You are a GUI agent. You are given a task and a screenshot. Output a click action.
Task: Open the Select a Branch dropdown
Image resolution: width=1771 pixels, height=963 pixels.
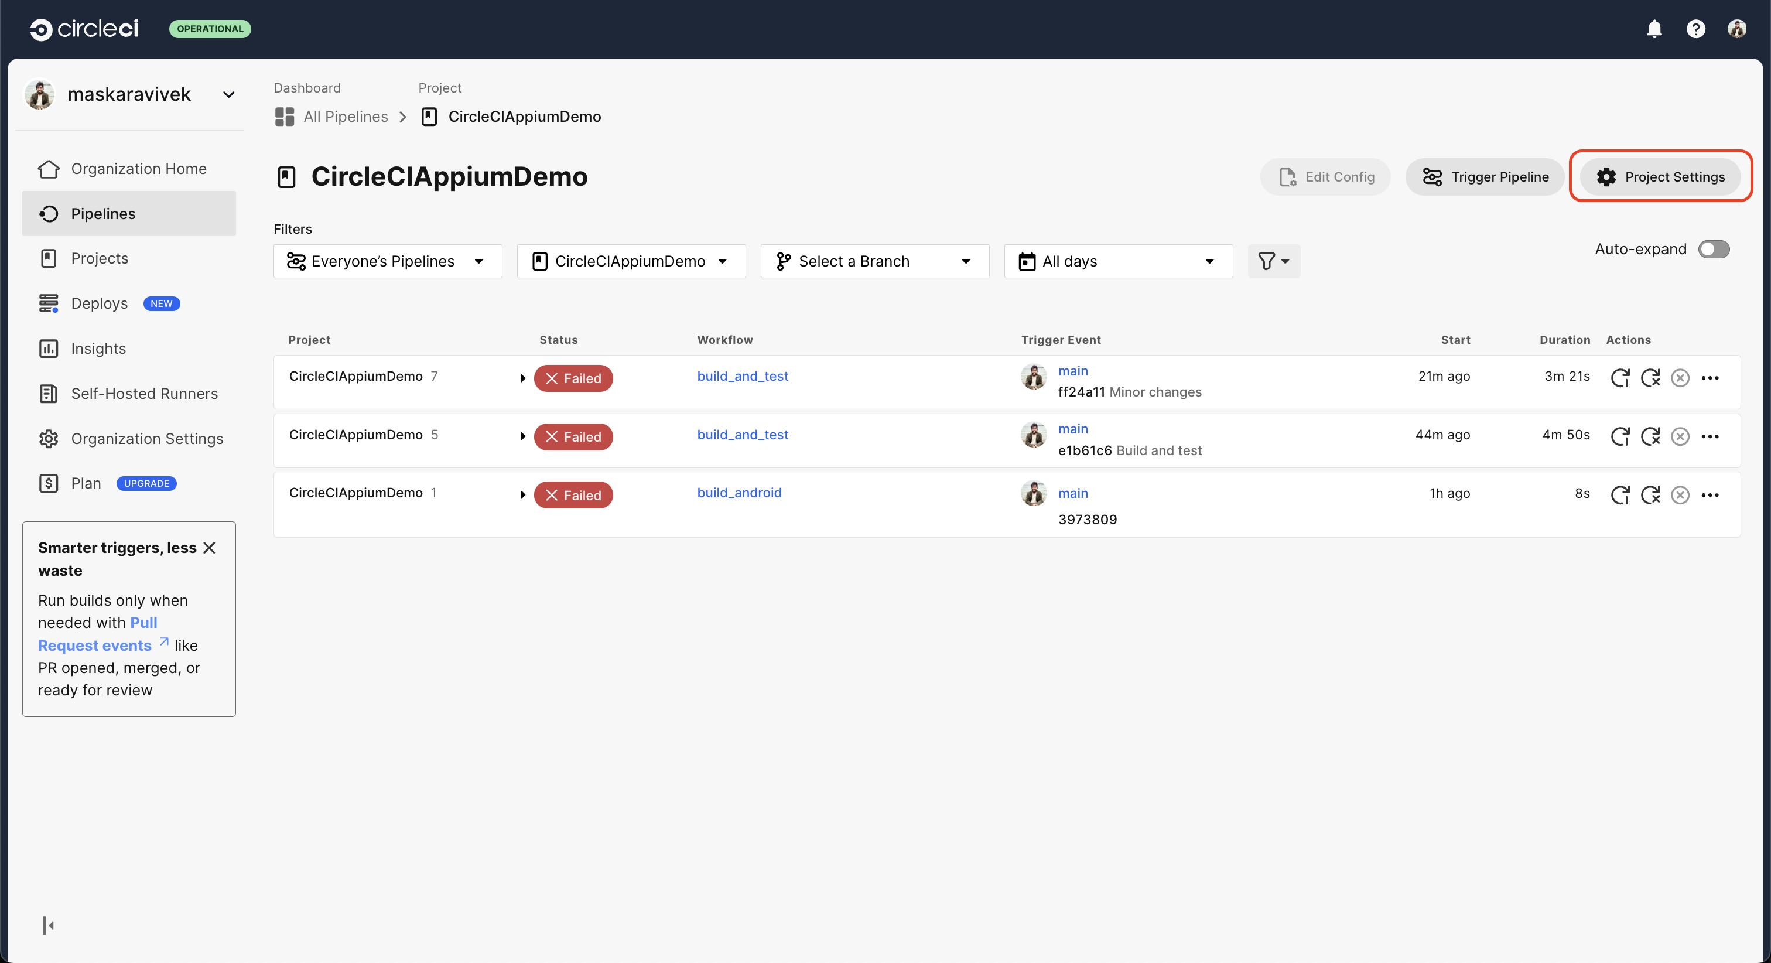874,261
